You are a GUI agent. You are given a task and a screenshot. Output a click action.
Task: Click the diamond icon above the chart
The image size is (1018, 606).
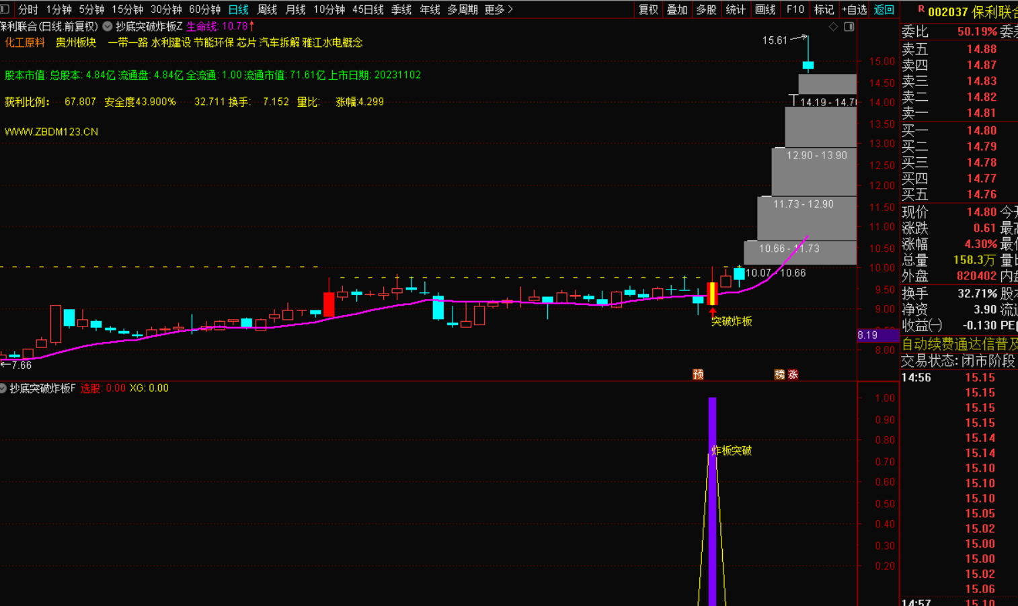[x=833, y=27]
